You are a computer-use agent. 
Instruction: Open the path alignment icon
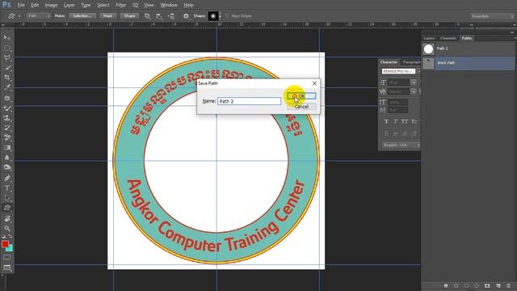(159, 16)
